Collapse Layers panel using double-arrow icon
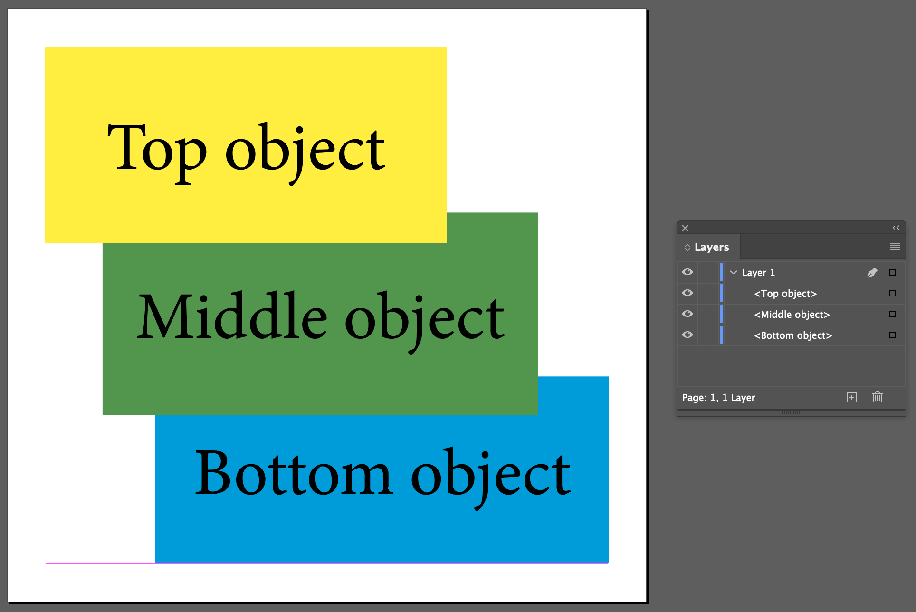The width and height of the screenshot is (916, 612). (x=896, y=228)
